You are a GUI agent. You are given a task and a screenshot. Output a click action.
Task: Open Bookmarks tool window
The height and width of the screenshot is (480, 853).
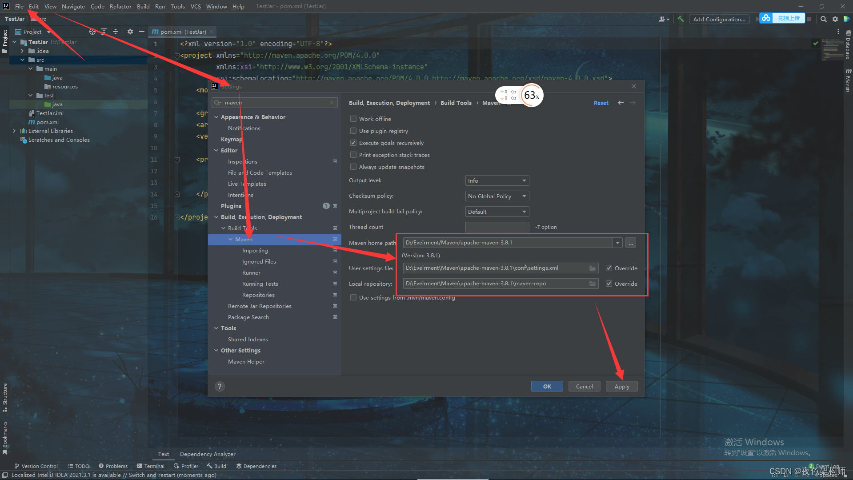click(5, 438)
